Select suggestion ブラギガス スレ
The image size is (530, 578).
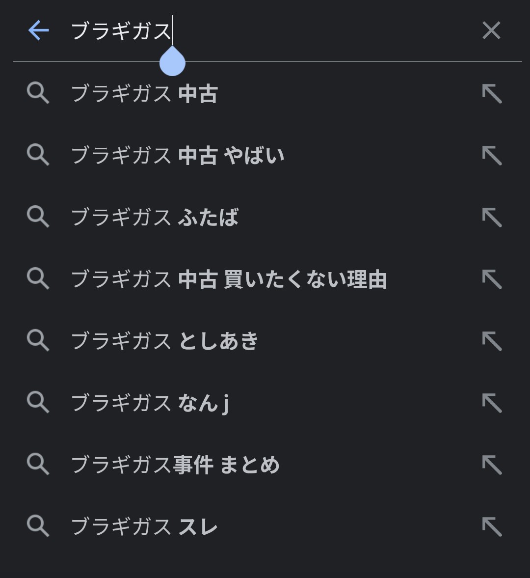pyautogui.click(x=144, y=526)
